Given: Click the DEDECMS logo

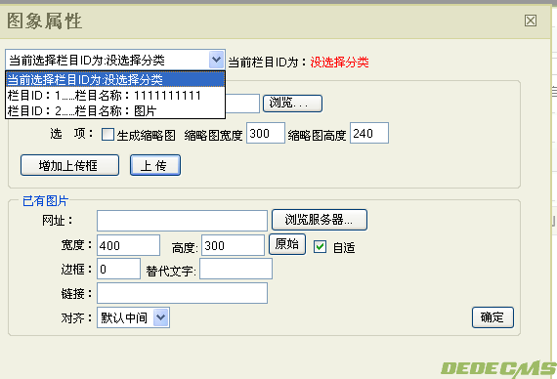Looking at the screenshot, I should click(498, 368).
